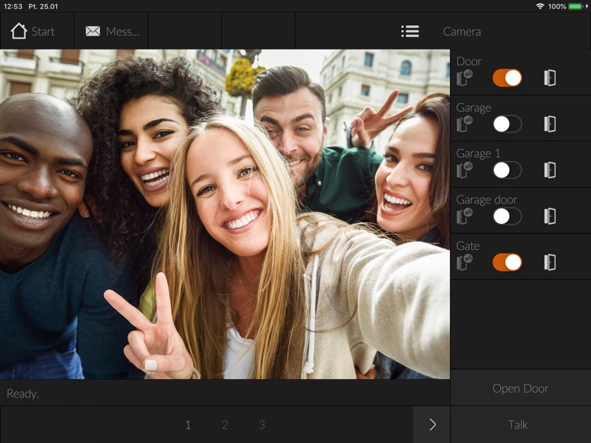
Task: Click the envelope icon beside Mess...
Action: [93, 32]
